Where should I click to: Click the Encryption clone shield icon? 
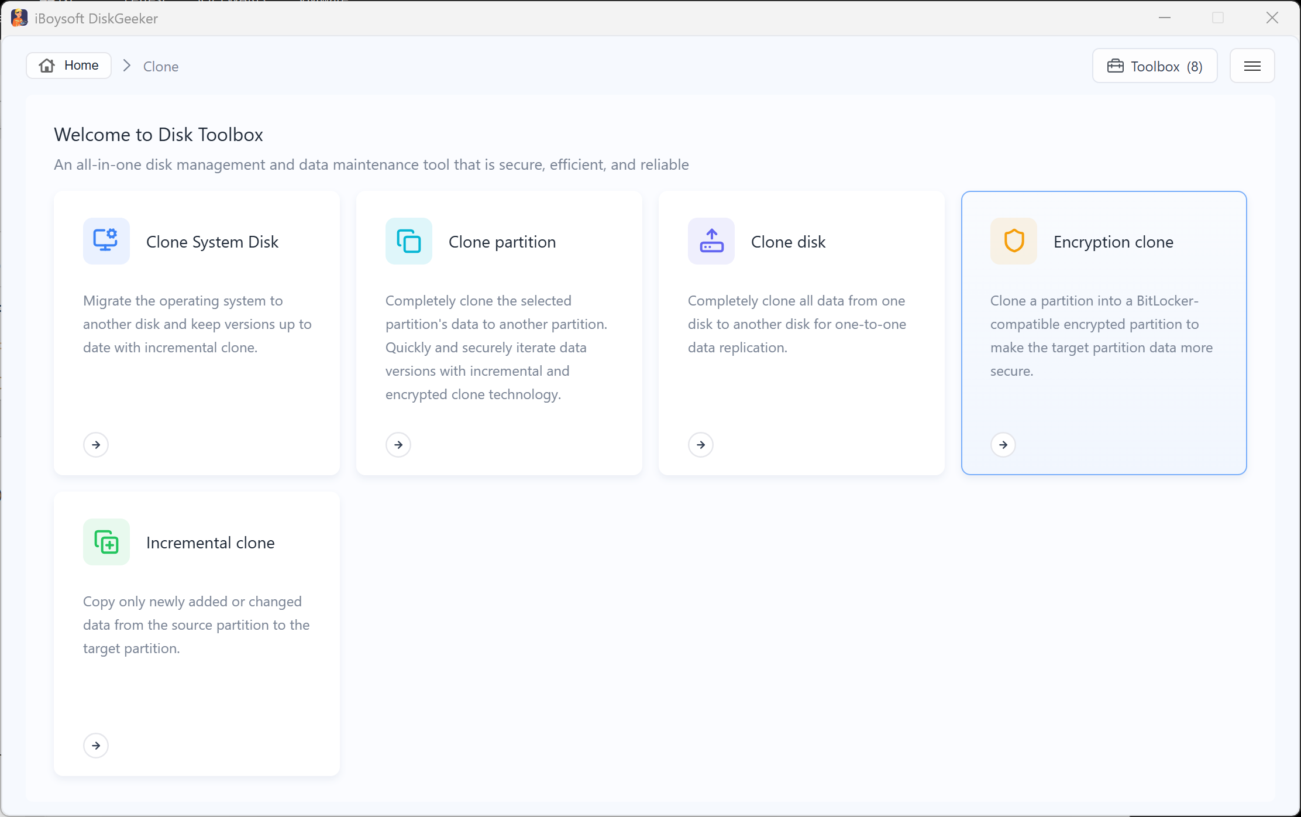click(x=1014, y=241)
